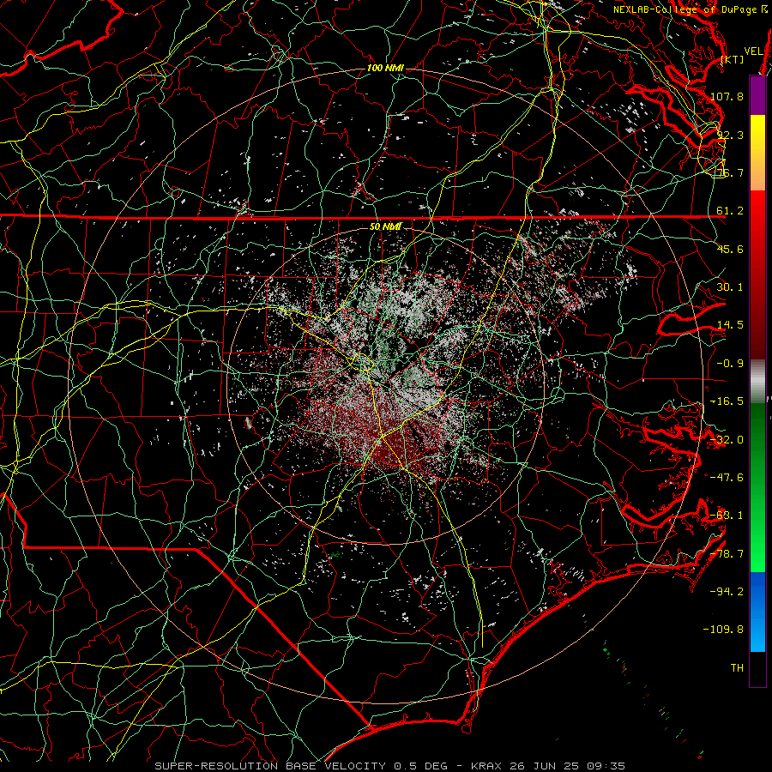Click the "VEL" legend title
This screenshot has height=772, width=772.
tap(754, 51)
